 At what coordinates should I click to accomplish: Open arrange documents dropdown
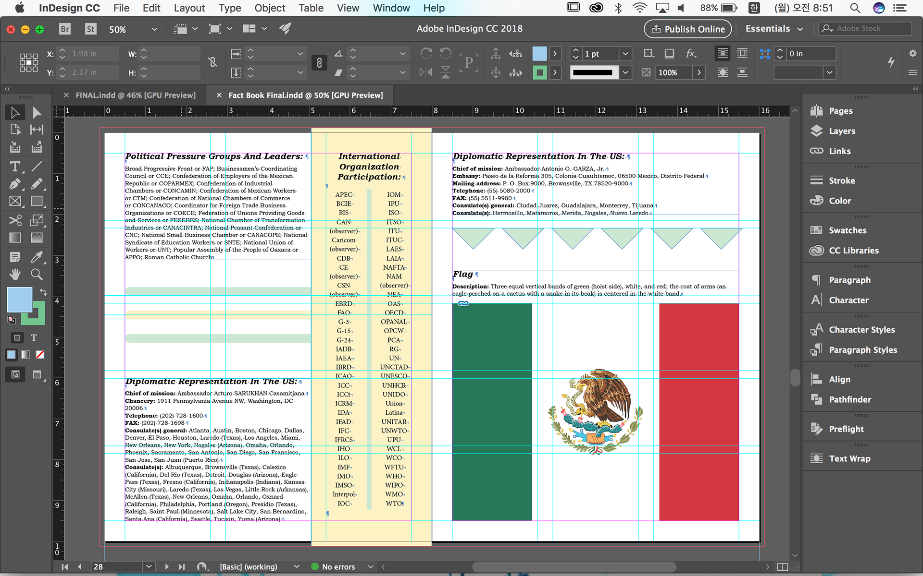point(255,29)
